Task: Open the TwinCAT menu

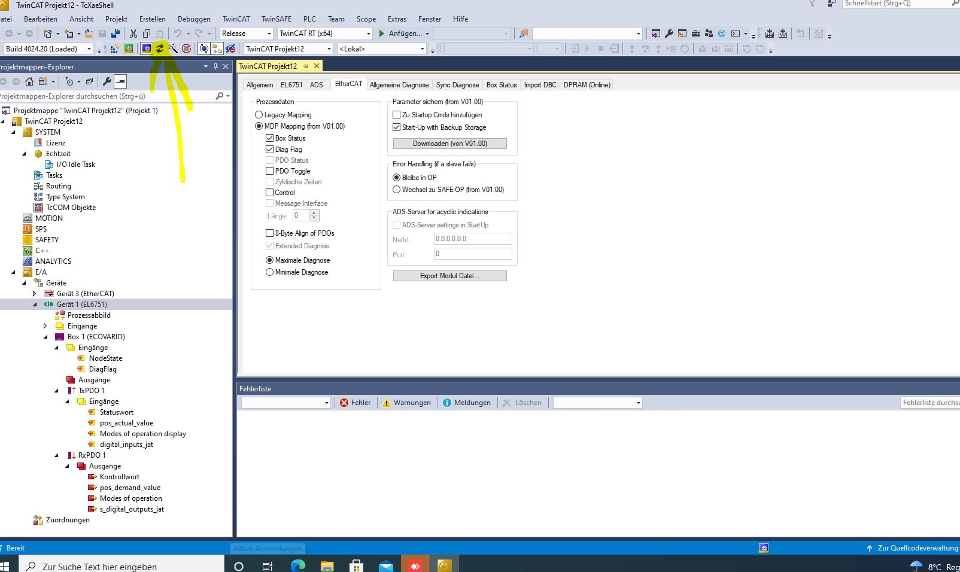Action: [236, 19]
